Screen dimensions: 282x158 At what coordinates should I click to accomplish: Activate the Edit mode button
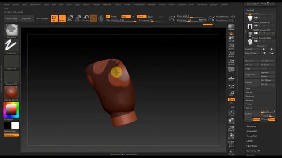pyautogui.click(x=54, y=18)
